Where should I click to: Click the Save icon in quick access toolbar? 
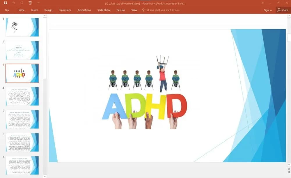(x=5, y=3)
